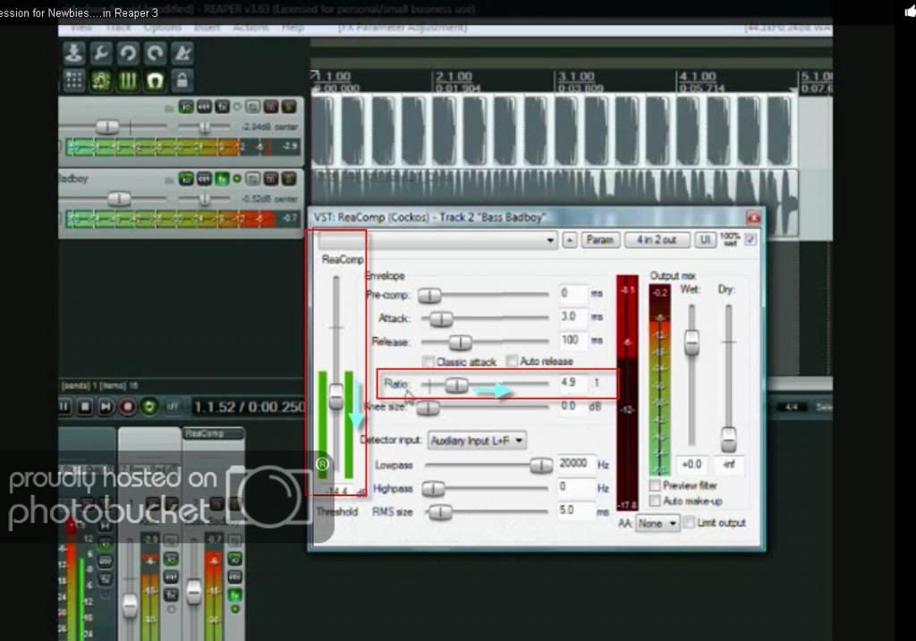The height and width of the screenshot is (641, 916).
Task: Click the Param button
Action: click(600, 240)
